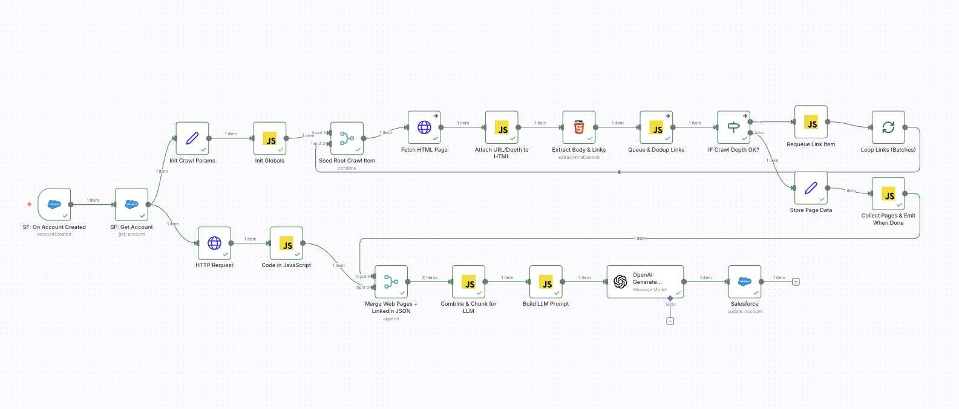
Task: Open the Fetch HTML Page globe node
Action: [424, 127]
